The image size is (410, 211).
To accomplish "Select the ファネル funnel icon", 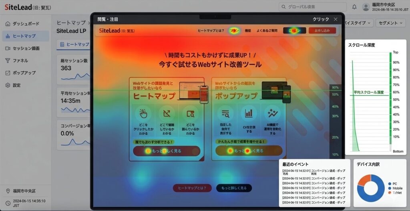I will pos(8,61).
